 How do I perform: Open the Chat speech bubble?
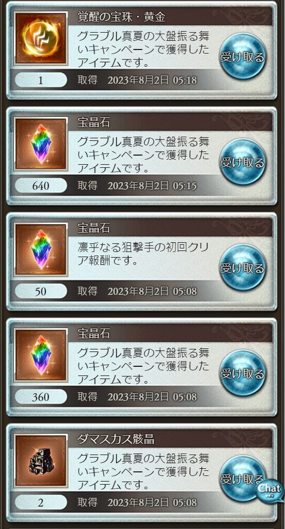(x=269, y=490)
